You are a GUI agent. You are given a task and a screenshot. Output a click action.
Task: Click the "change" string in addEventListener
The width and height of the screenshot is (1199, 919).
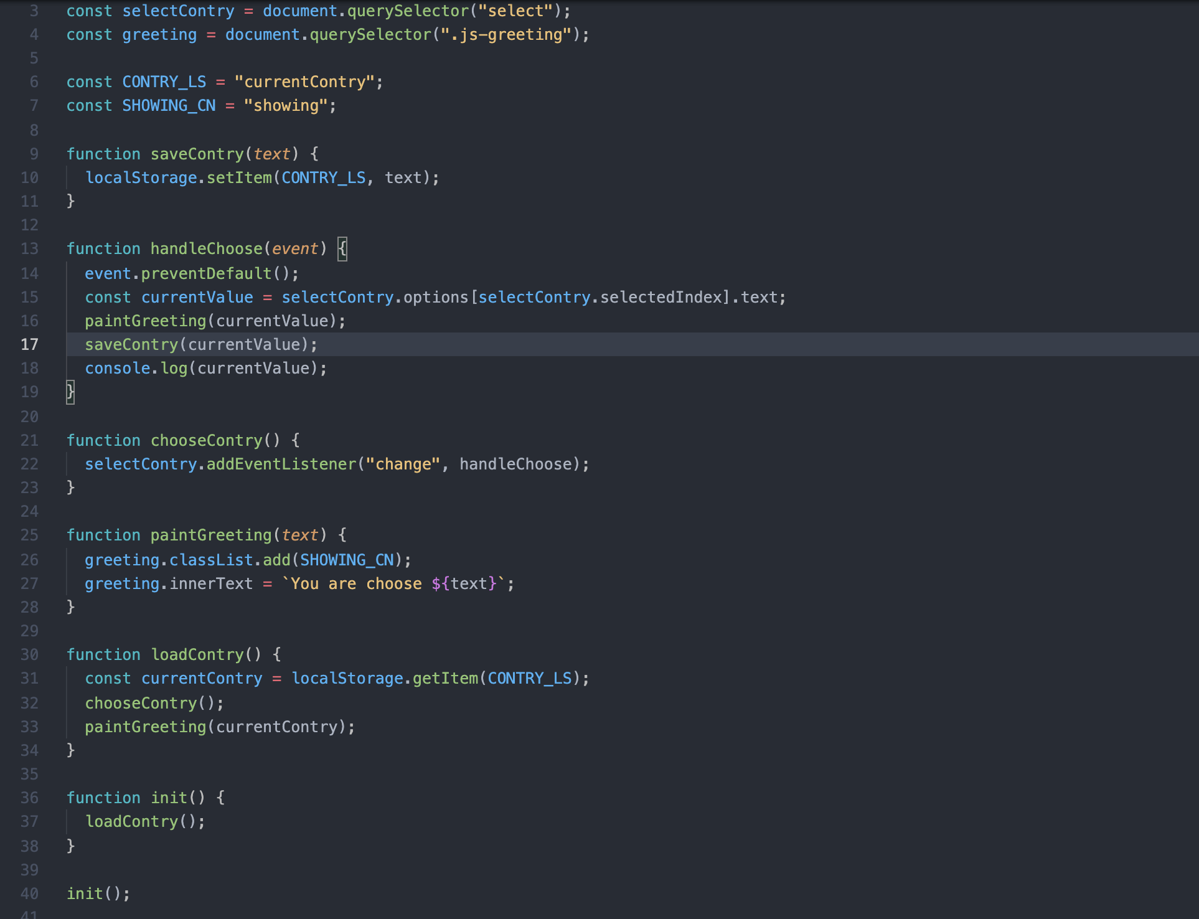coord(402,464)
